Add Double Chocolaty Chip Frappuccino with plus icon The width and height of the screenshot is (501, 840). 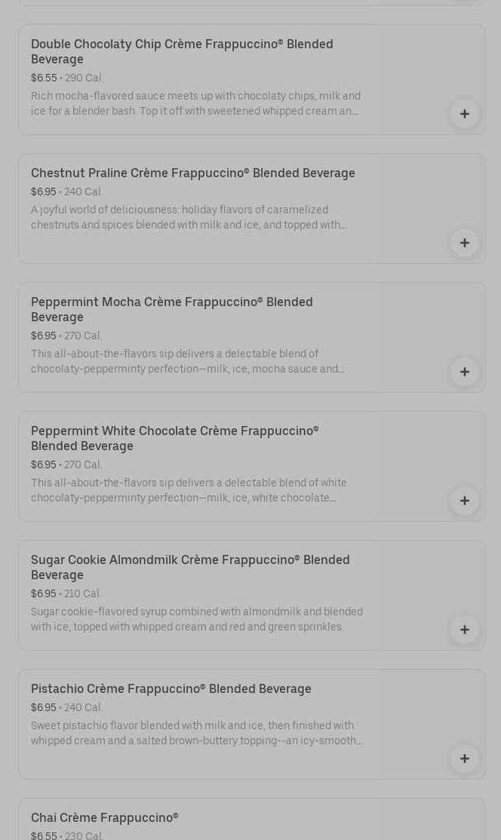464,114
